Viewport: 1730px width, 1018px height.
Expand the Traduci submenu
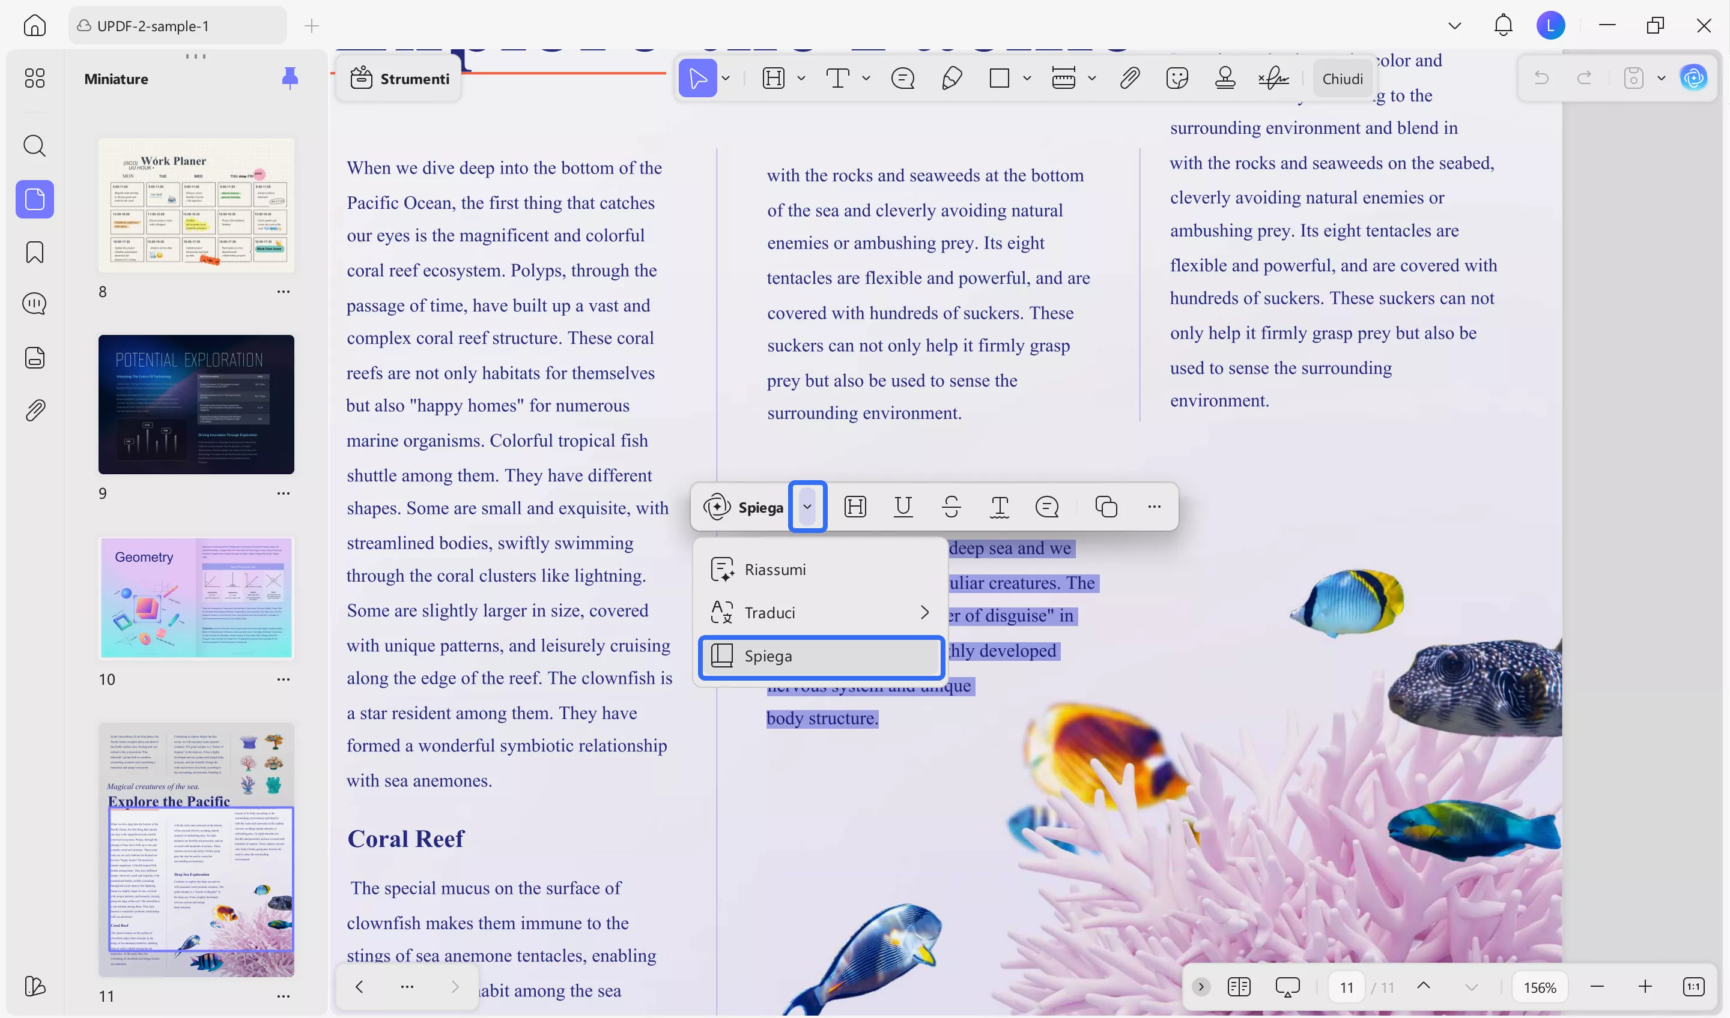point(924,612)
